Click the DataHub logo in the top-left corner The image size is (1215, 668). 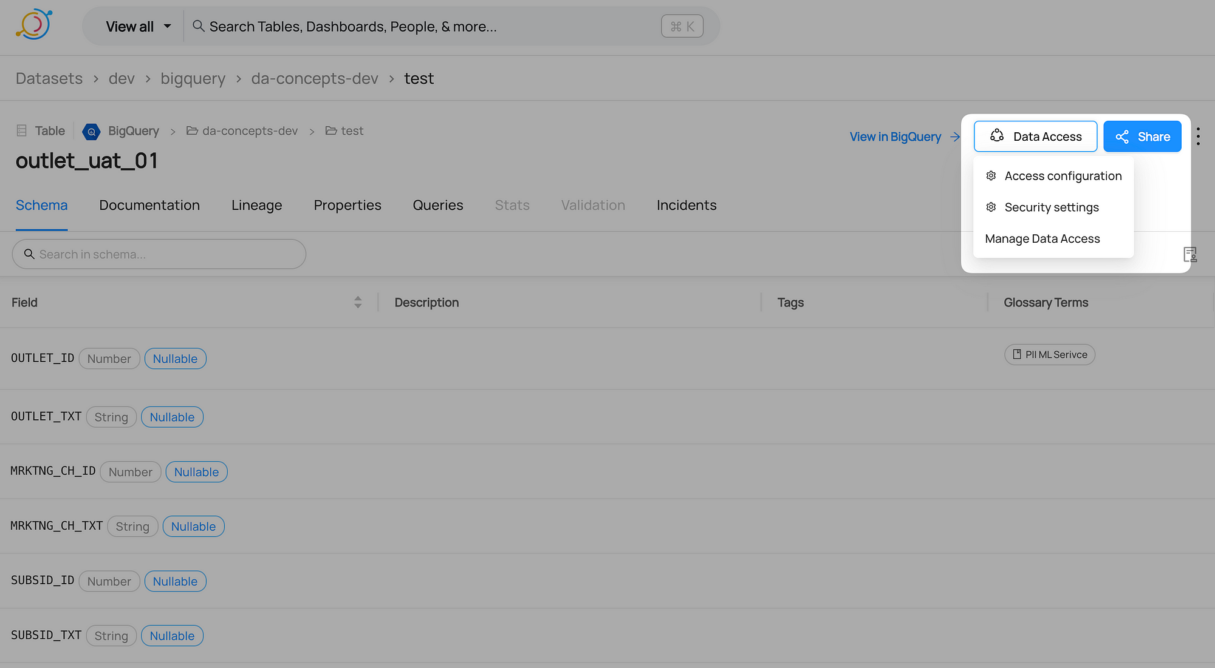click(x=33, y=25)
